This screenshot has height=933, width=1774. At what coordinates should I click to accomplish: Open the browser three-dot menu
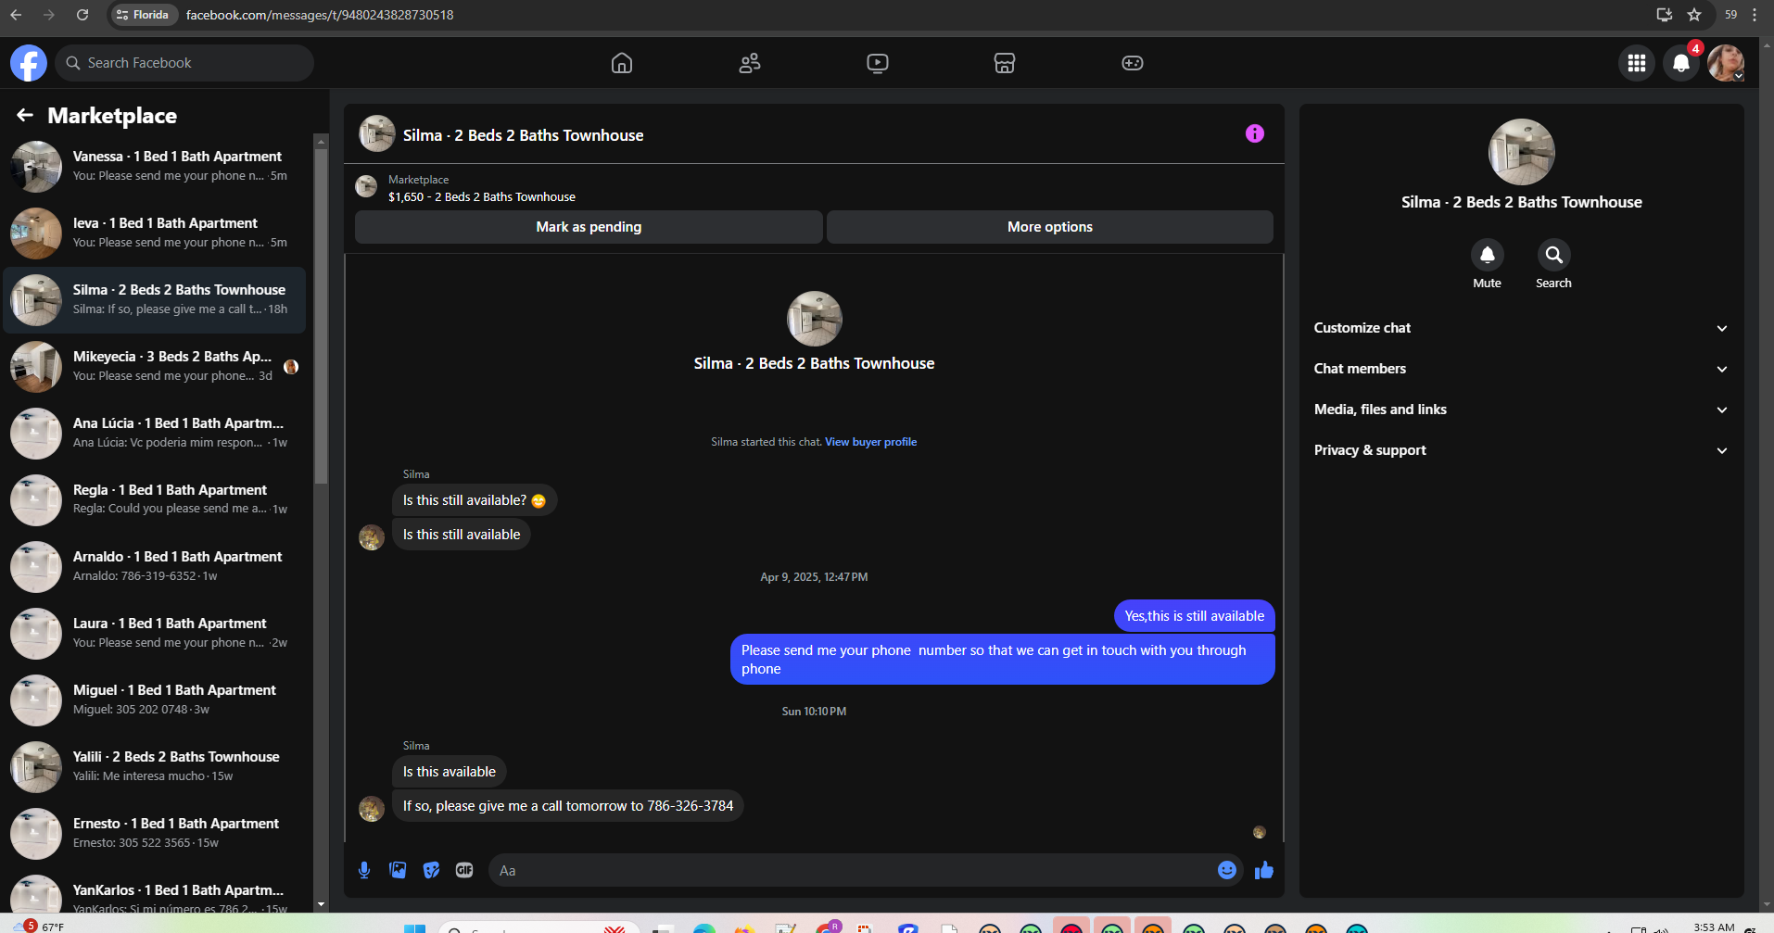[1755, 15]
